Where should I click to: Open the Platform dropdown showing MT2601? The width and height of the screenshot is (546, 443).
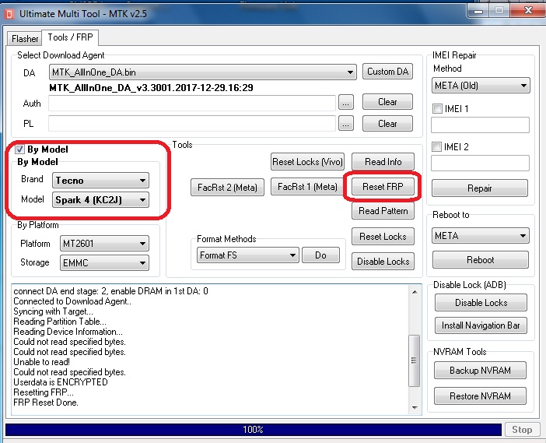point(104,243)
